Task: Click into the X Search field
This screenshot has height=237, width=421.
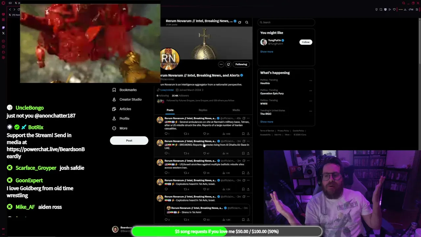Action: coord(286,22)
